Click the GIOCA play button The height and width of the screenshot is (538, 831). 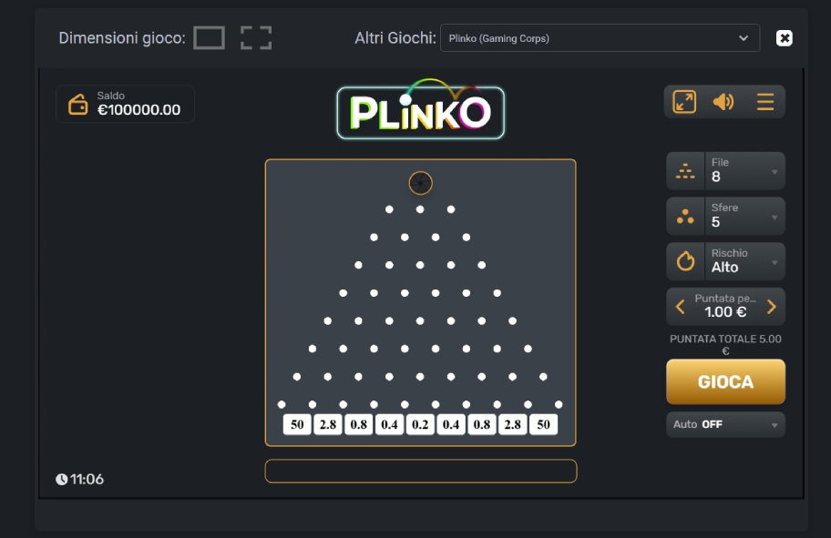pos(725,381)
